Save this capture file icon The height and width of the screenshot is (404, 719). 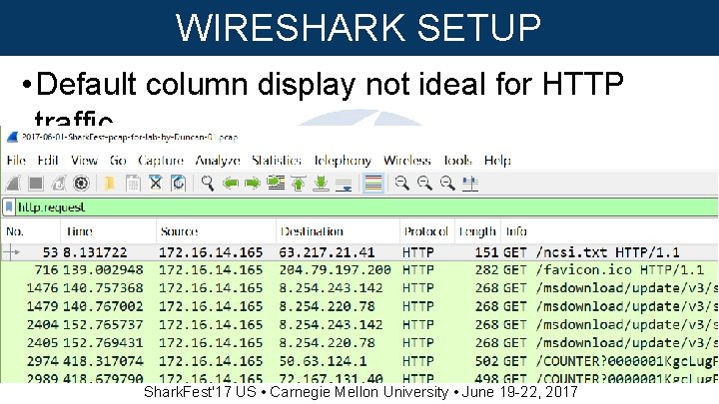tap(133, 184)
